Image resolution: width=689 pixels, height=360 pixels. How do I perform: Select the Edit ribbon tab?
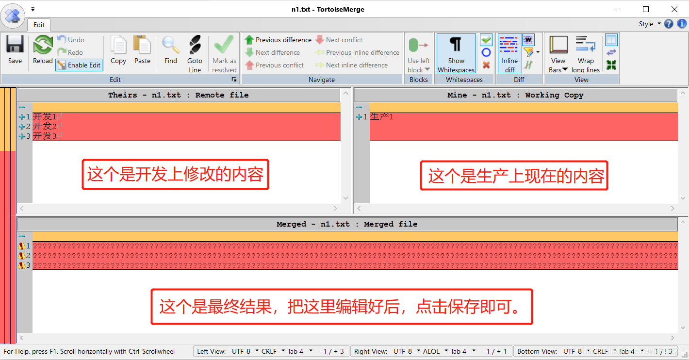click(39, 25)
